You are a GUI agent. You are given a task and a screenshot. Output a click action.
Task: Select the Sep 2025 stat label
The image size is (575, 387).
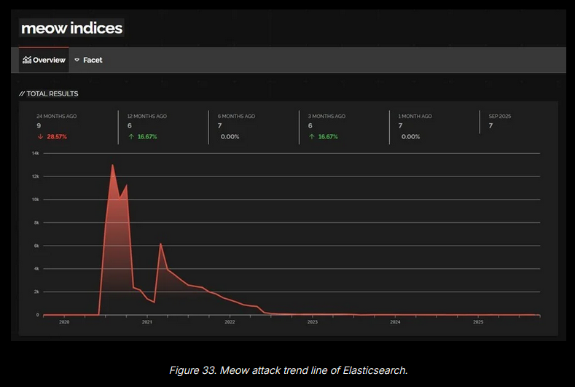(499, 116)
